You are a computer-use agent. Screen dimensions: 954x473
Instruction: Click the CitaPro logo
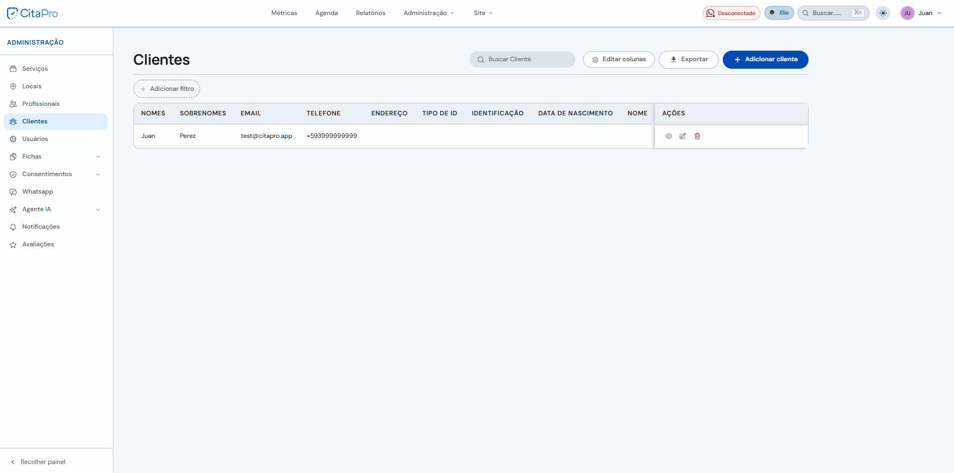tap(33, 13)
